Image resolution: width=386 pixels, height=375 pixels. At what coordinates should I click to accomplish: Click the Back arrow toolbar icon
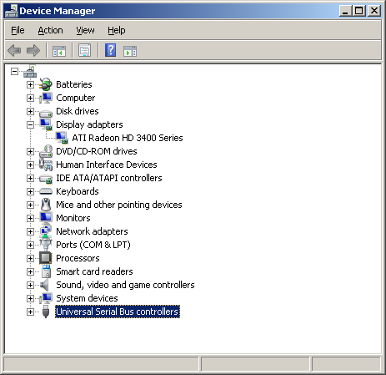(14, 51)
